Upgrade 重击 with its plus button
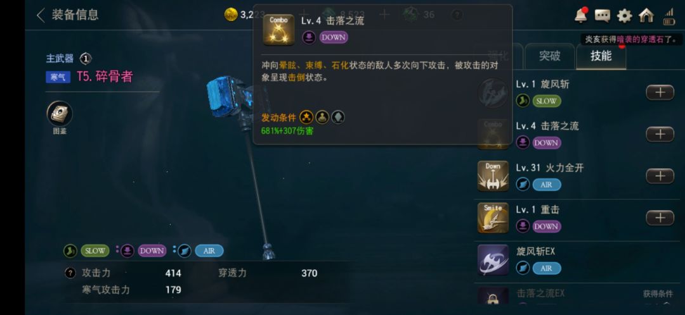 tap(660, 218)
